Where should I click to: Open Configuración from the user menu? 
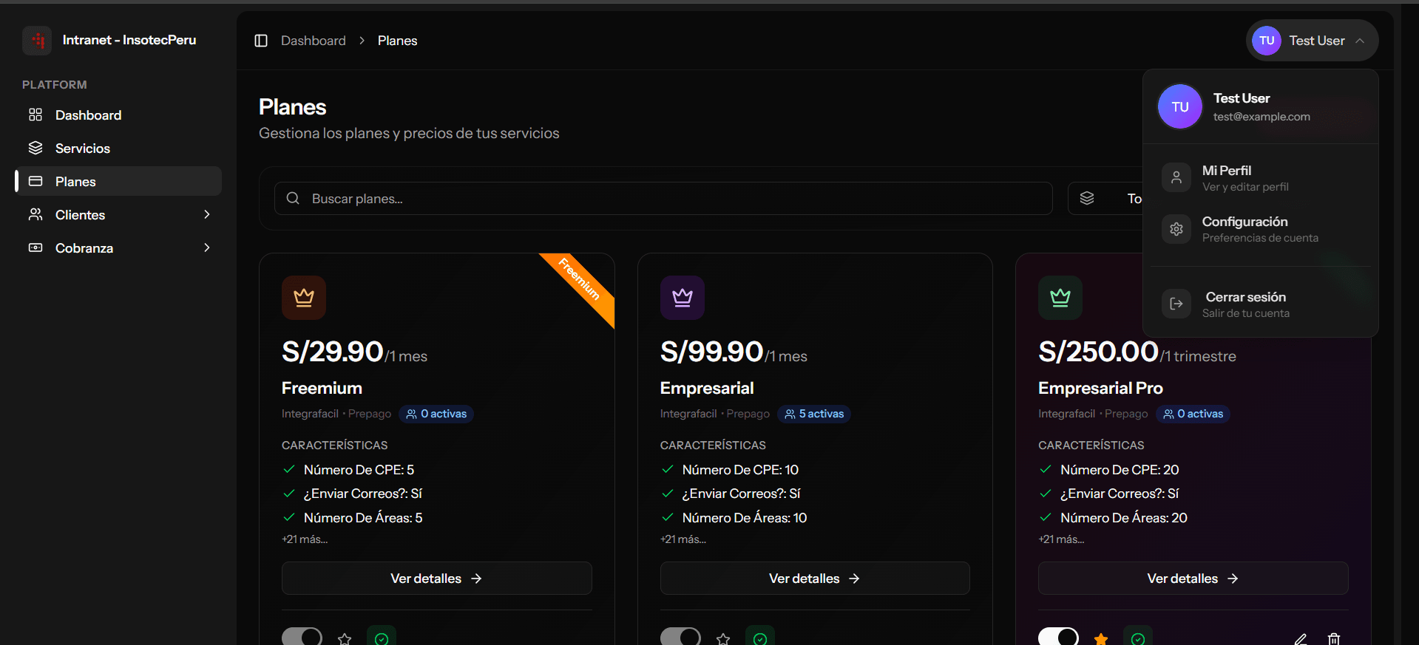click(1261, 229)
